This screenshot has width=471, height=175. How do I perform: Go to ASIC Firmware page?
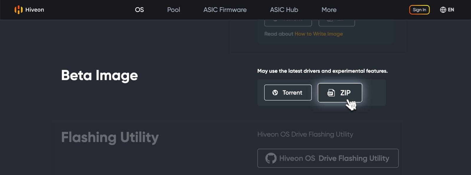pyautogui.click(x=225, y=10)
